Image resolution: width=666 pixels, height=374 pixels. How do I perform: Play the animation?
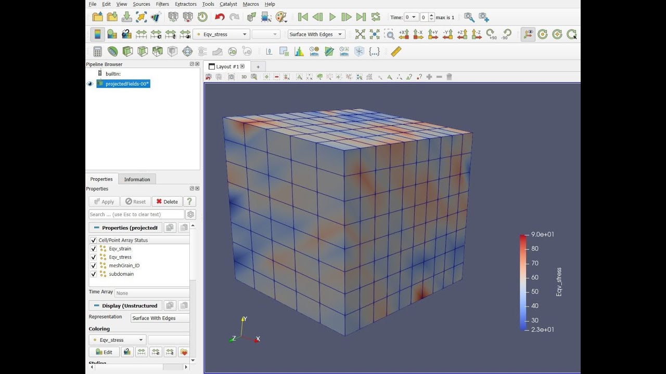point(332,17)
